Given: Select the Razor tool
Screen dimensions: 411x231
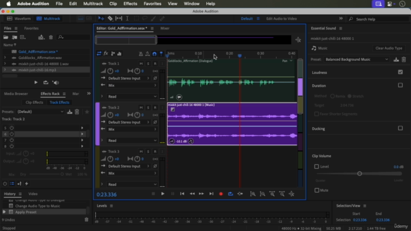Looking at the screenshot, I should (x=110, y=19).
